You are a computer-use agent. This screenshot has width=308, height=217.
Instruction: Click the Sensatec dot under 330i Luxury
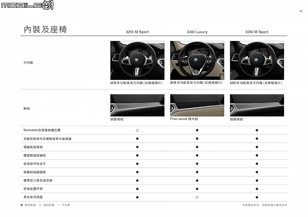pos(197,130)
